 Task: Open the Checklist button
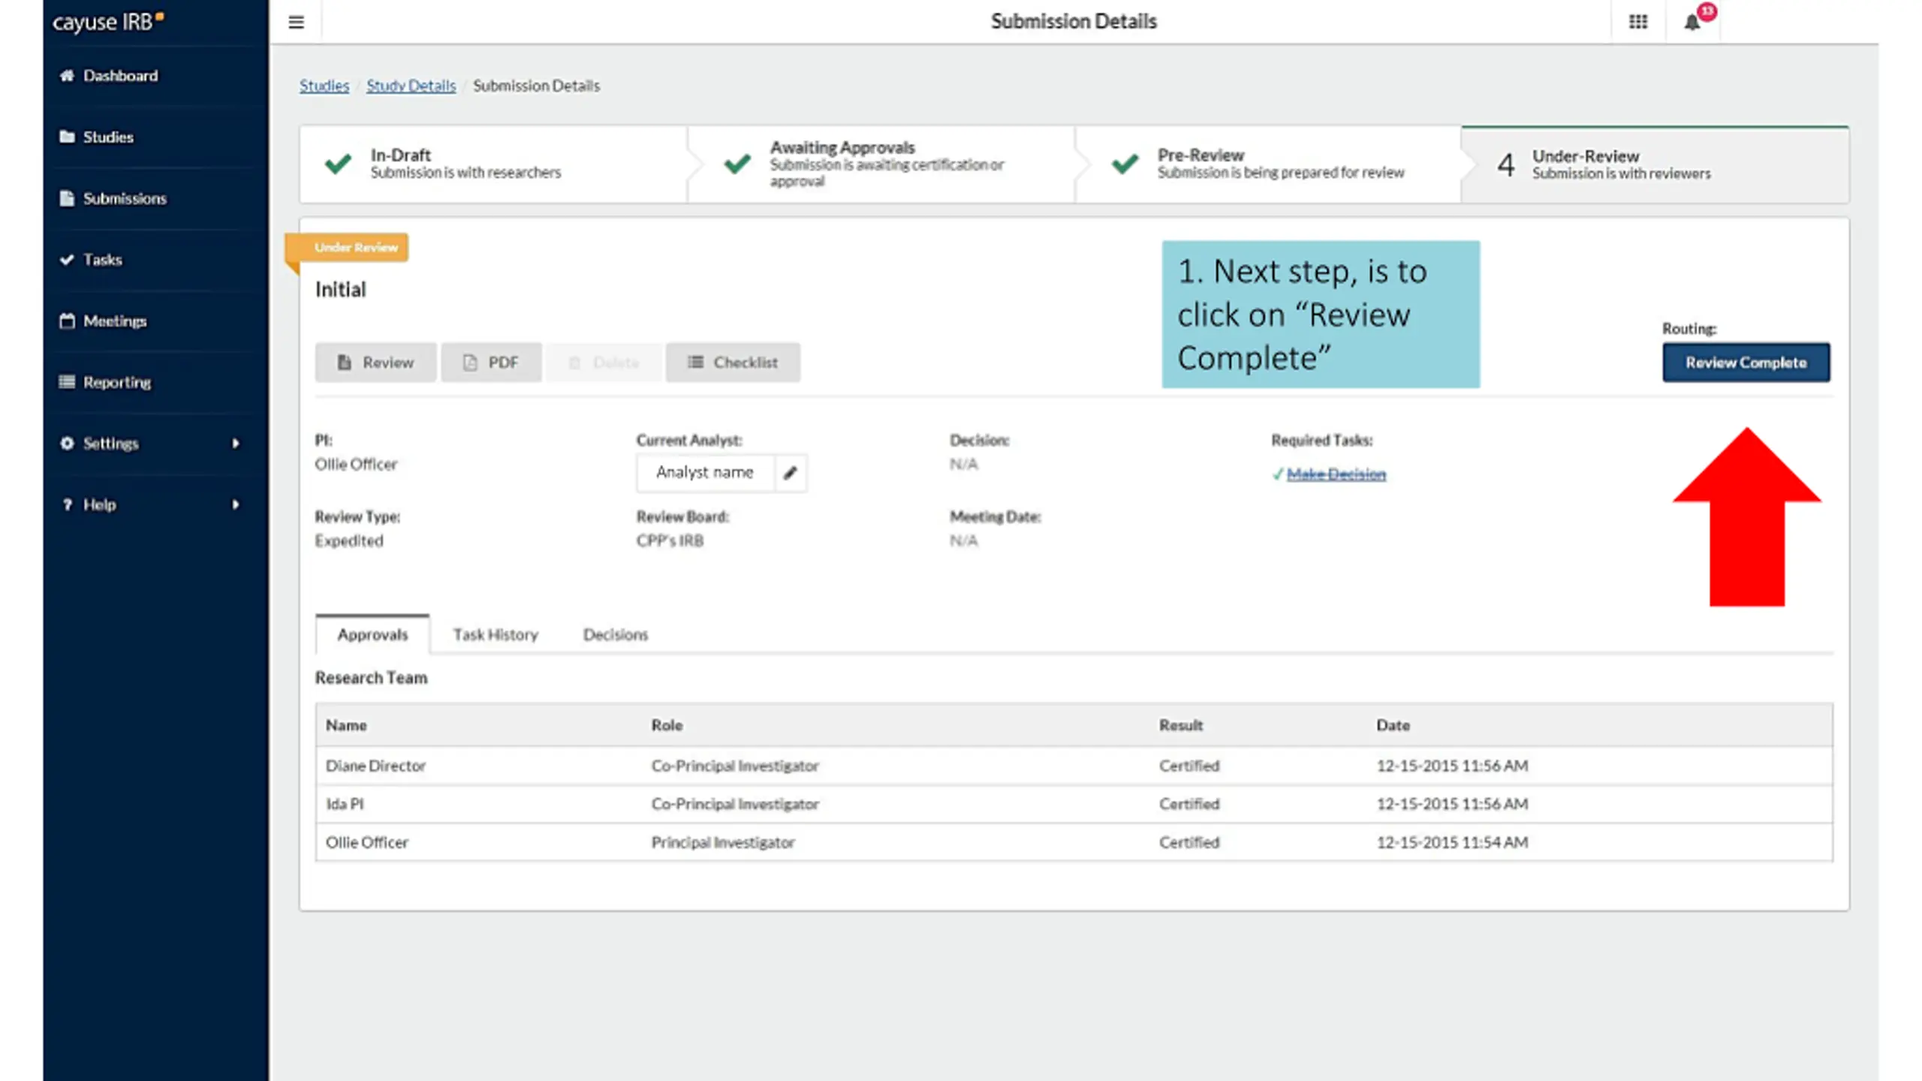click(x=733, y=363)
